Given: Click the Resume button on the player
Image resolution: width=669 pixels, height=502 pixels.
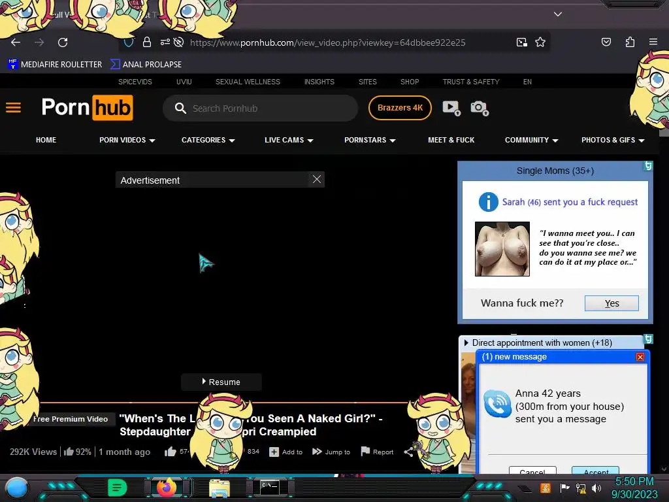Looking at the screenshot, I should tap(221, 382).
